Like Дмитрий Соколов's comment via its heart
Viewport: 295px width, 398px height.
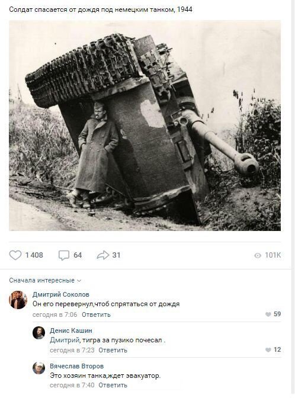click(268, 314)
